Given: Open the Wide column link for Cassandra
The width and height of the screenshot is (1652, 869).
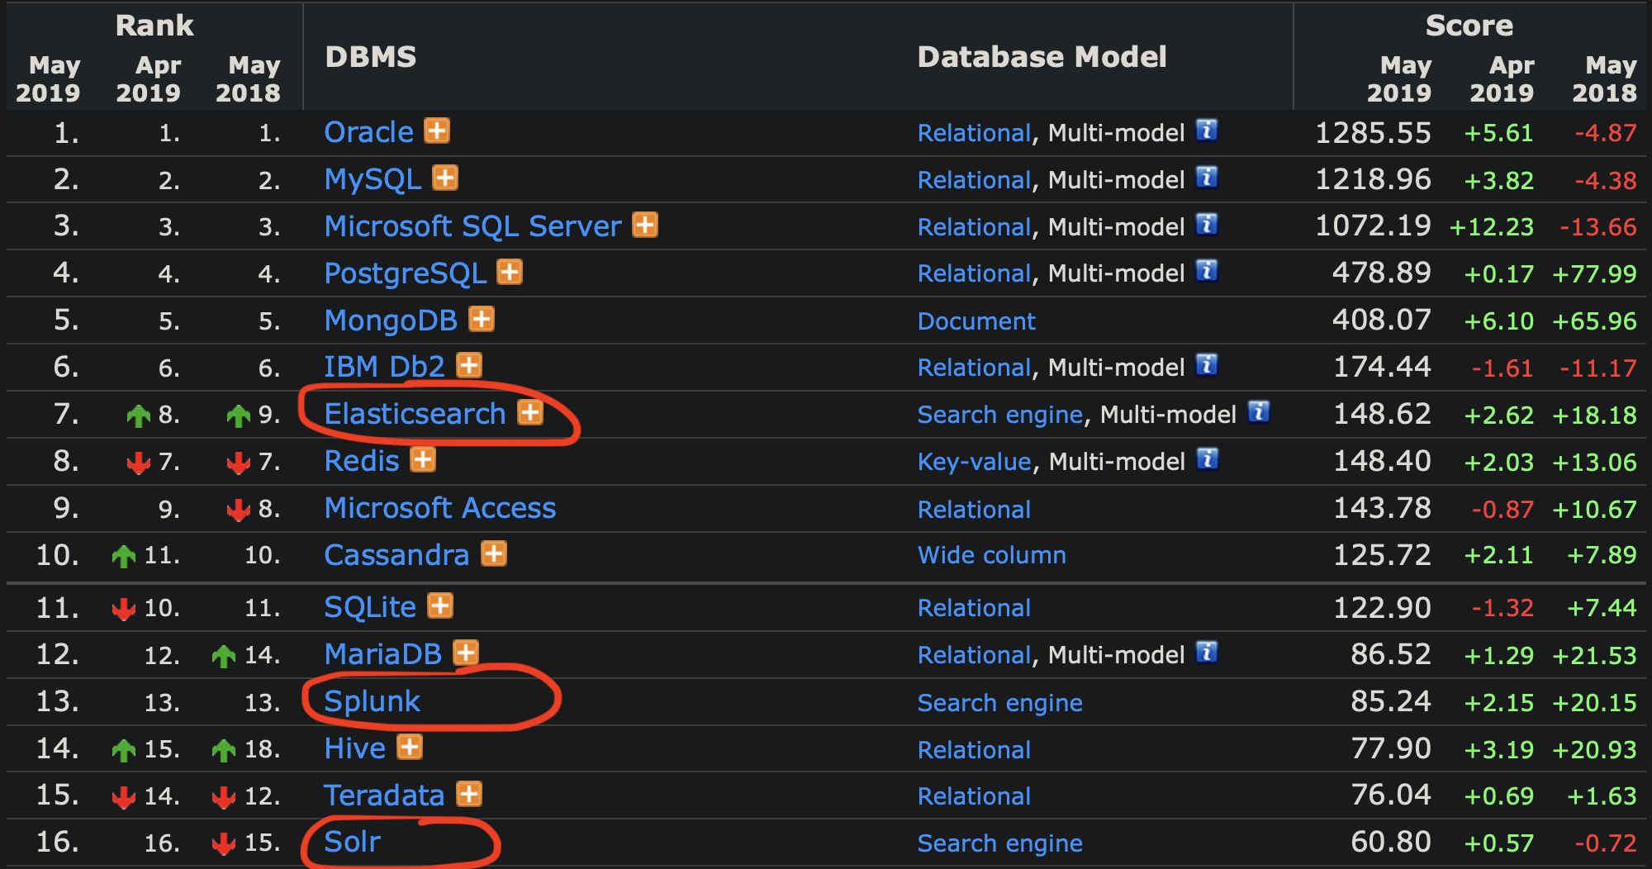Looking at the screenshot, I should point(990,555).
